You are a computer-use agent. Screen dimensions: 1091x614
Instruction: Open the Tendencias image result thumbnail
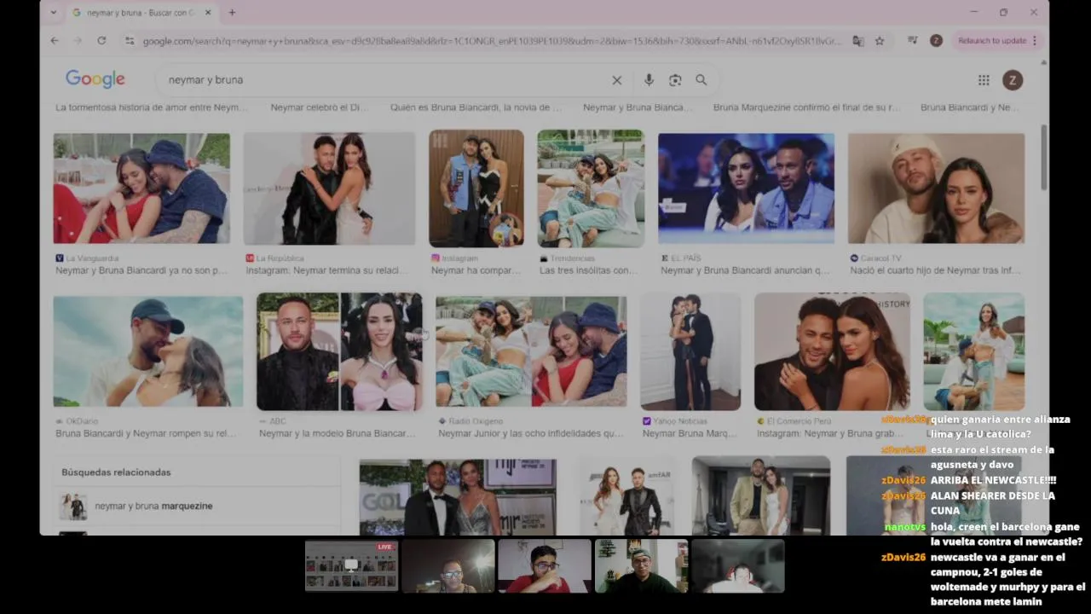pyautogui.click(x=591, y=188)
